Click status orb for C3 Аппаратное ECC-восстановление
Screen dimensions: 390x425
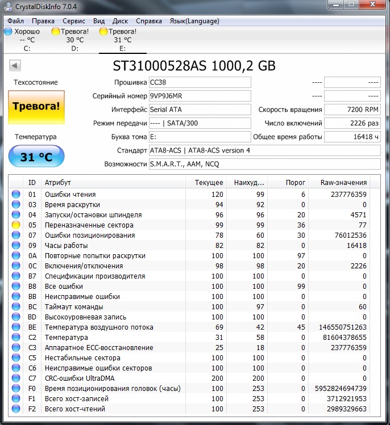16,347
